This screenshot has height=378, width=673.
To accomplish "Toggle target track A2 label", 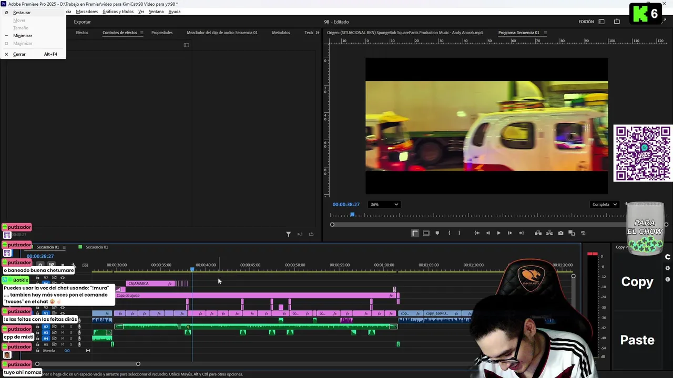I will click(46, 327).
